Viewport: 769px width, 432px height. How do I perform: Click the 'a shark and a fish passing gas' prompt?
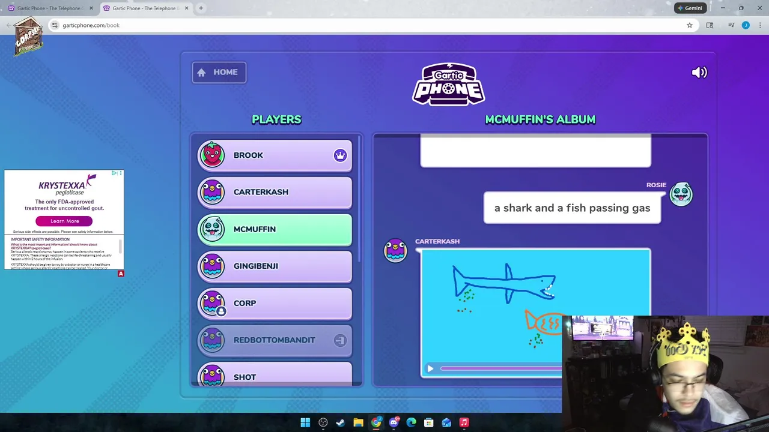pyautogui.click(x=572, y=208)
